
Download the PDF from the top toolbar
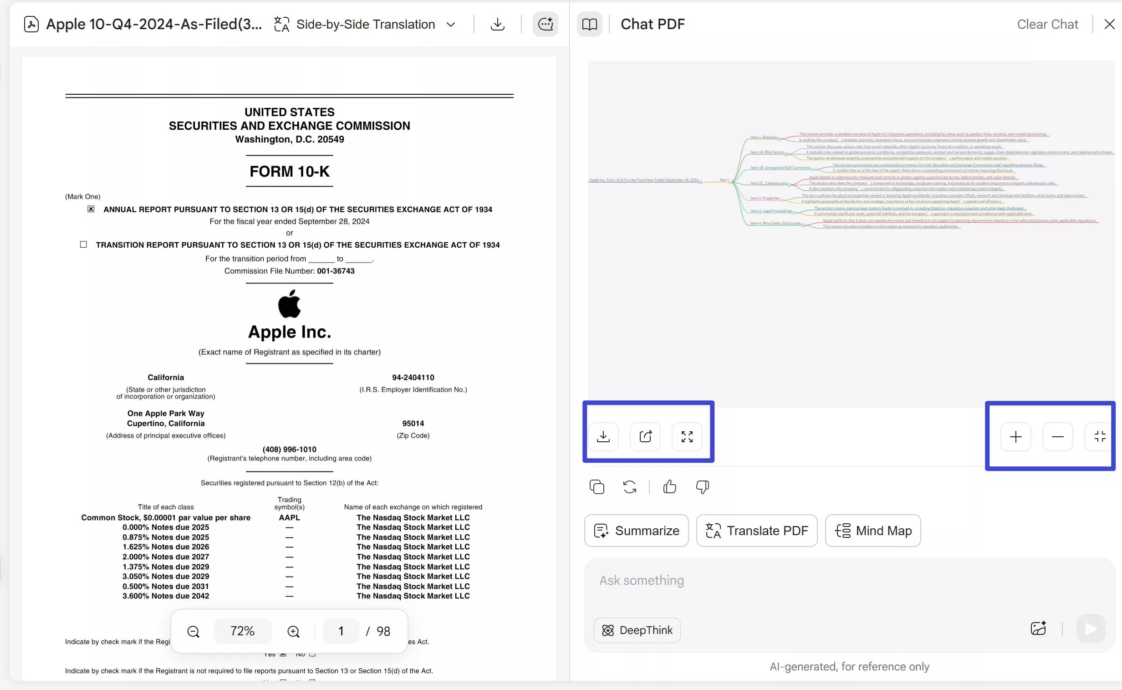[497, 24]
